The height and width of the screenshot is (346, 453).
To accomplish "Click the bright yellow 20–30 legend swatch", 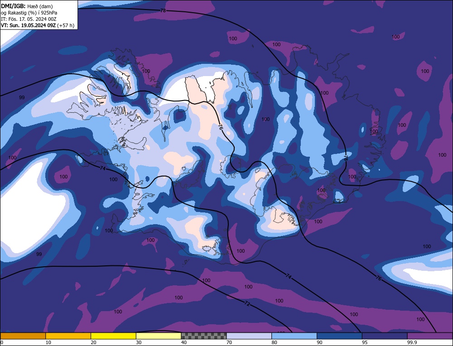I will [x=113, y=336].
